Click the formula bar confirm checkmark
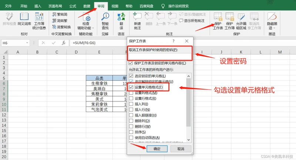 tap(54, 43)
